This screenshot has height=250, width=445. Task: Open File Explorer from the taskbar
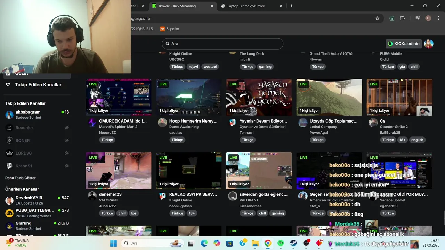point(255,243)
